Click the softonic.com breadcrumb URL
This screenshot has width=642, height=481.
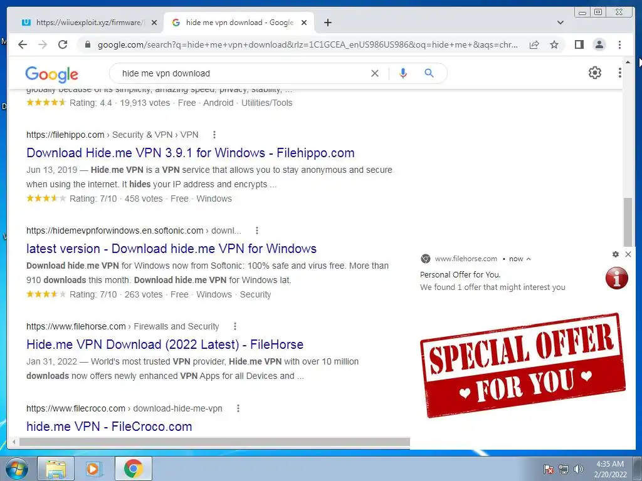point(134,230)
